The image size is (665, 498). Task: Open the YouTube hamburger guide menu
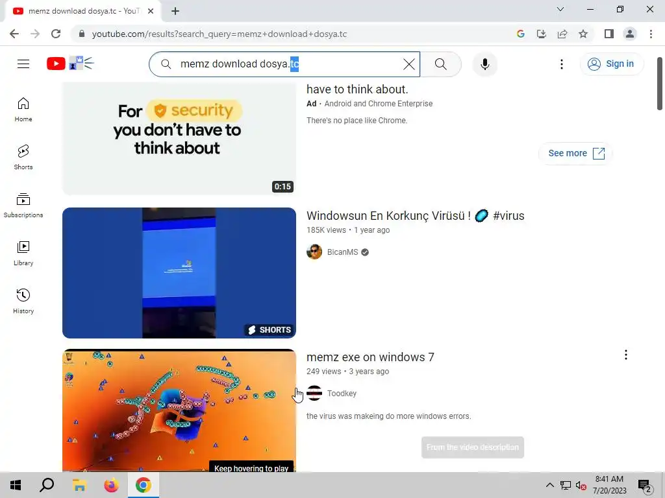23,64
